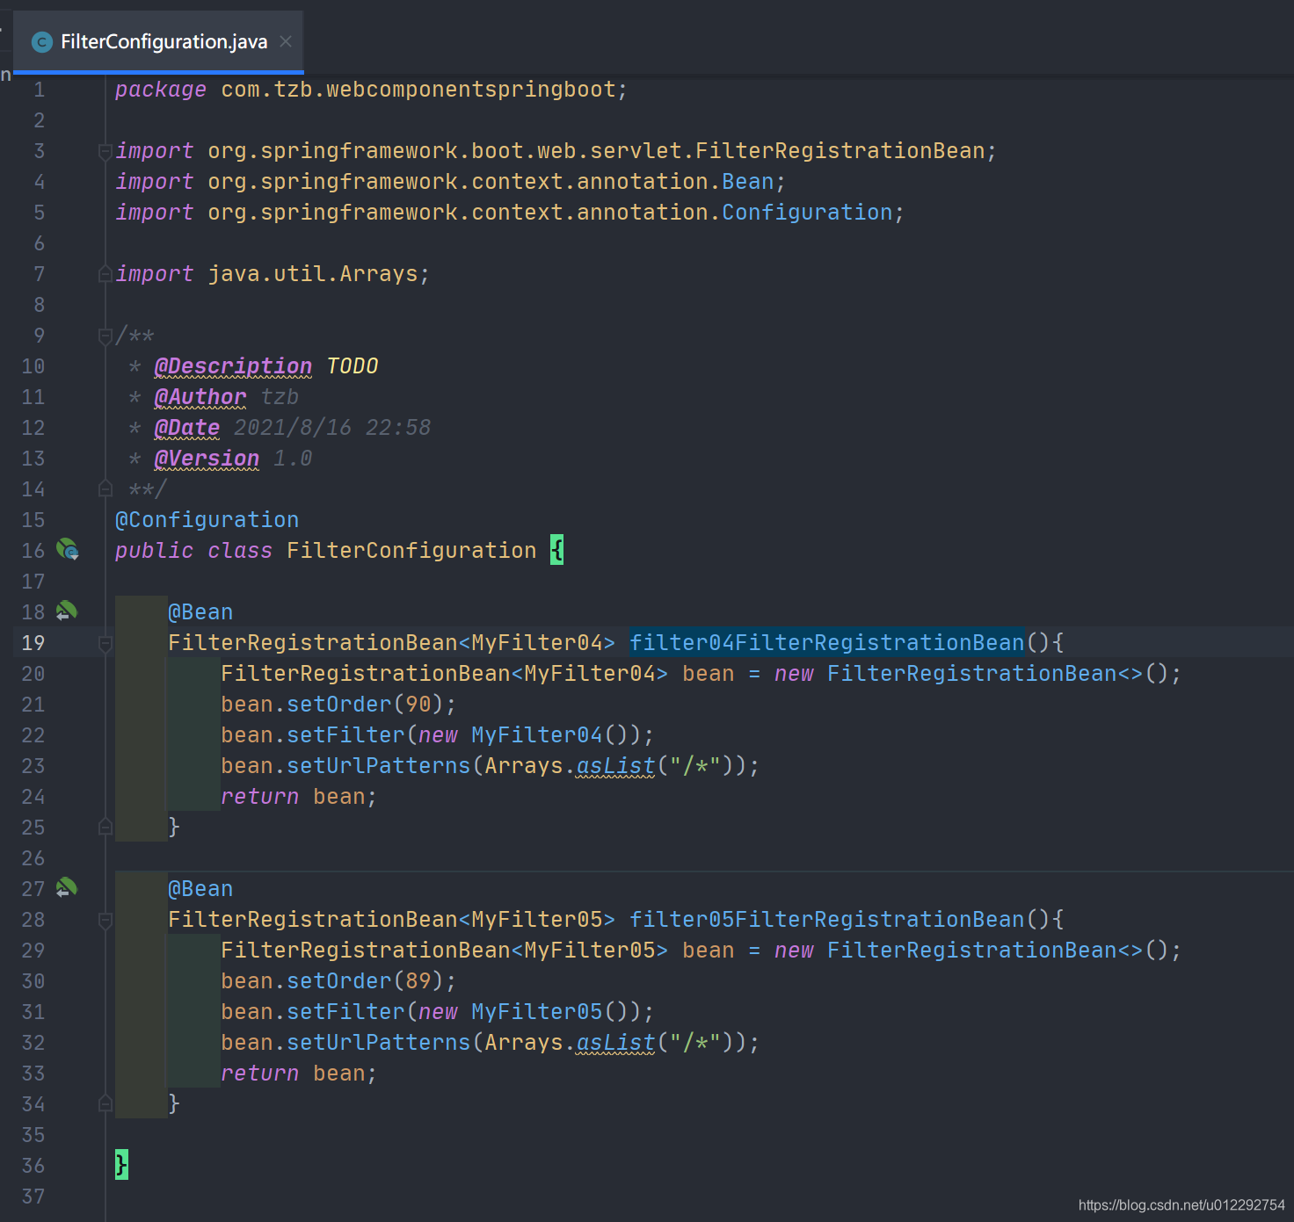Click bean.setOrder(90) on line 21

tap(332, 705)
